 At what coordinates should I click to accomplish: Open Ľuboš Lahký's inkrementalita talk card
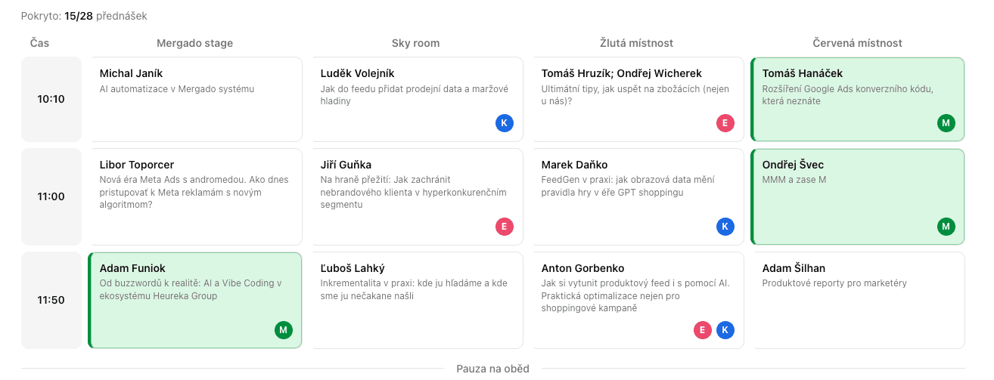point(417,300)
